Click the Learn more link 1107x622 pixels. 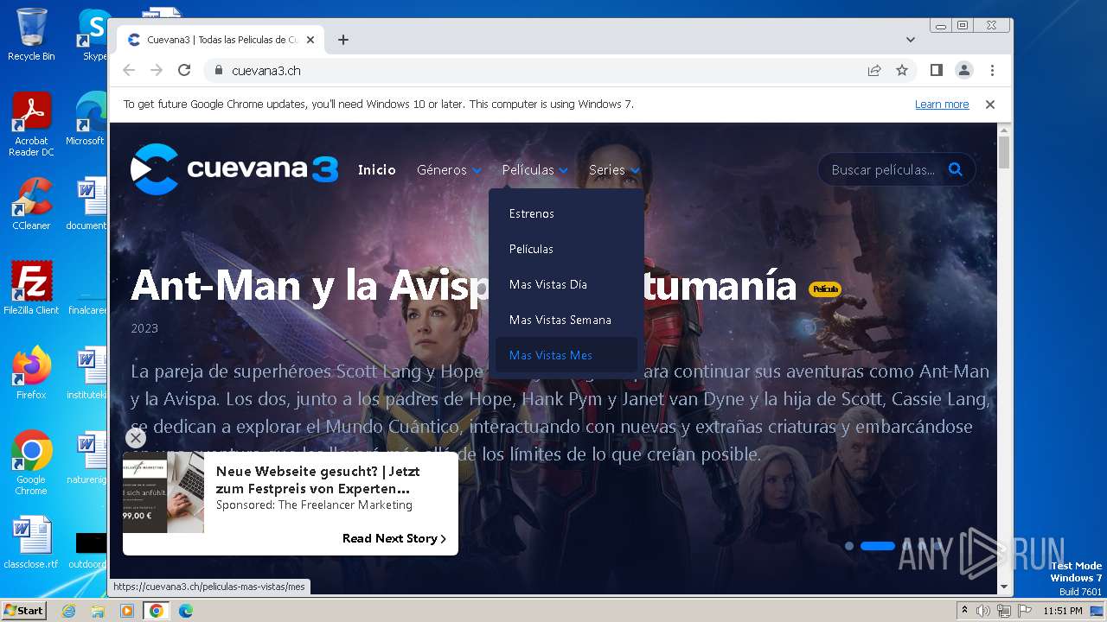pyautogui.click(x=942, y=104)
